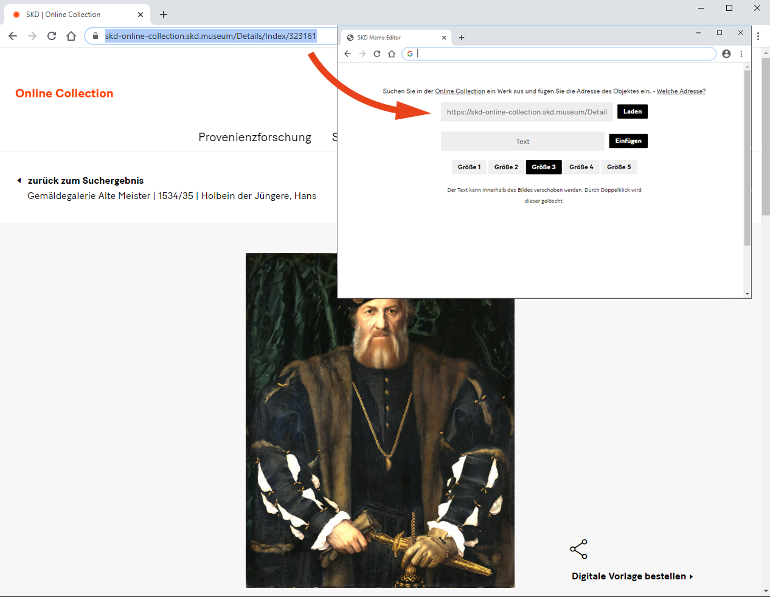The image size is (770, 597).
Task: Select the SKD | Online Collection tab
Action: tap(76, 15)
